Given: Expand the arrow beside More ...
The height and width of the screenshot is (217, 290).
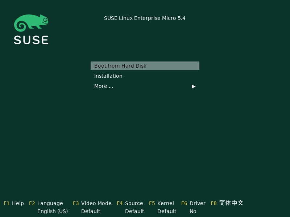Looking at the screenshot, I should (194, 86).
